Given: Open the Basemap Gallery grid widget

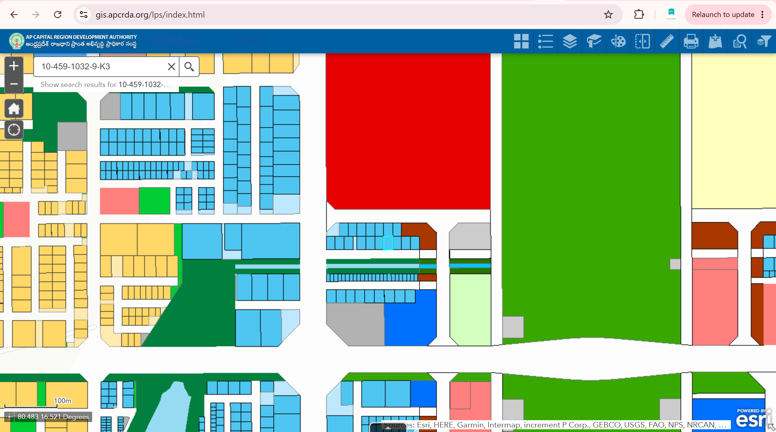Looking at the screenshot, I should pos(521,42).
